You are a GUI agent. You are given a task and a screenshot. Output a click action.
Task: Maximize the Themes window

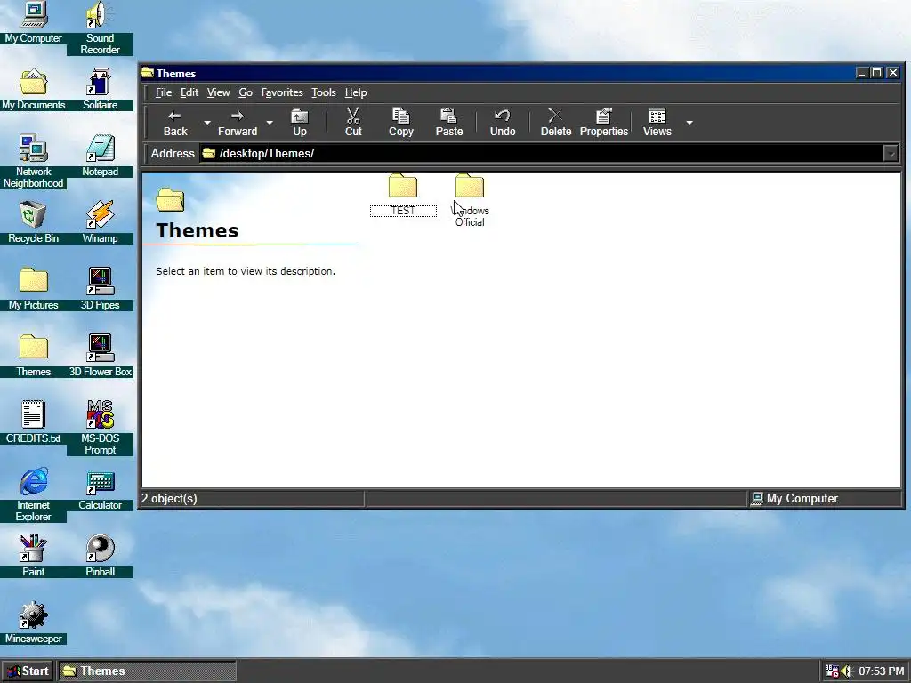pyautogui.click(x=876, y=73)
